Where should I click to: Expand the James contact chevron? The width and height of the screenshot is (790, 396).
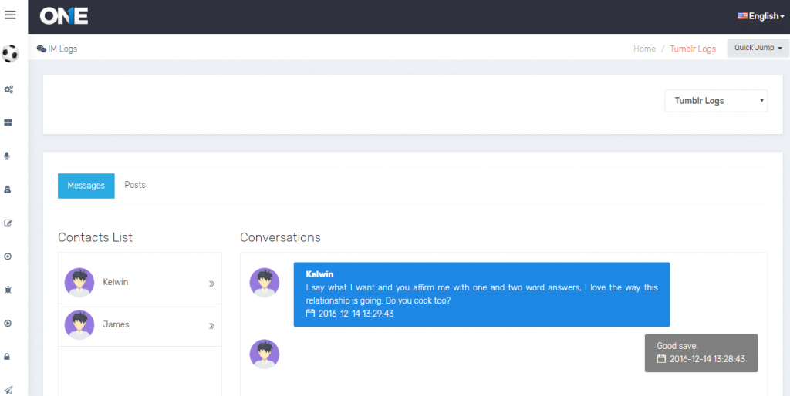pyautogui.click(x=211, y=326)
